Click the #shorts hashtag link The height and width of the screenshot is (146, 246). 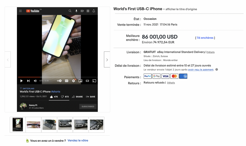point(56,91)
